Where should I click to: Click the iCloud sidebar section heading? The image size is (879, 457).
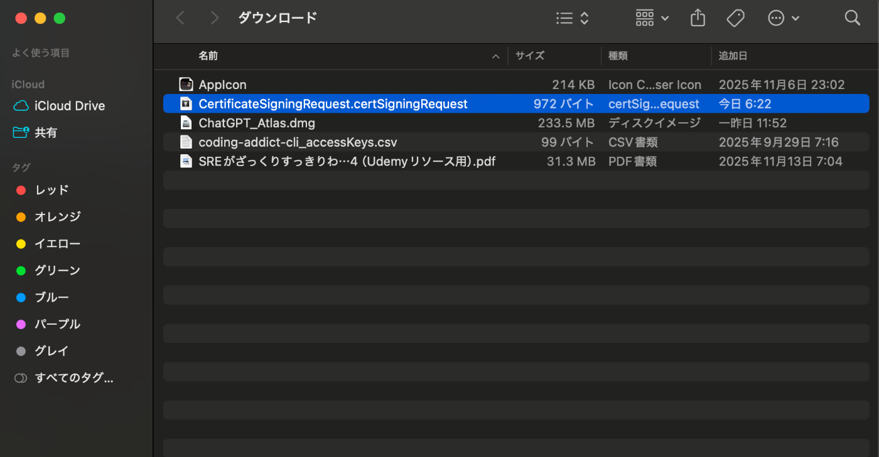[28, 85]
